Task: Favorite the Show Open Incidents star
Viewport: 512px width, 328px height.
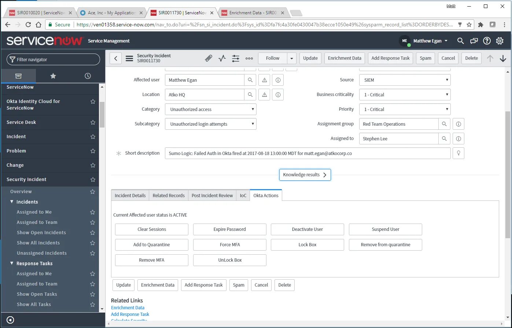Action: pos(93,233)
